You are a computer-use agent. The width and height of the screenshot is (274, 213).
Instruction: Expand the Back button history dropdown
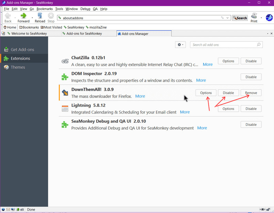pos(15,18)
